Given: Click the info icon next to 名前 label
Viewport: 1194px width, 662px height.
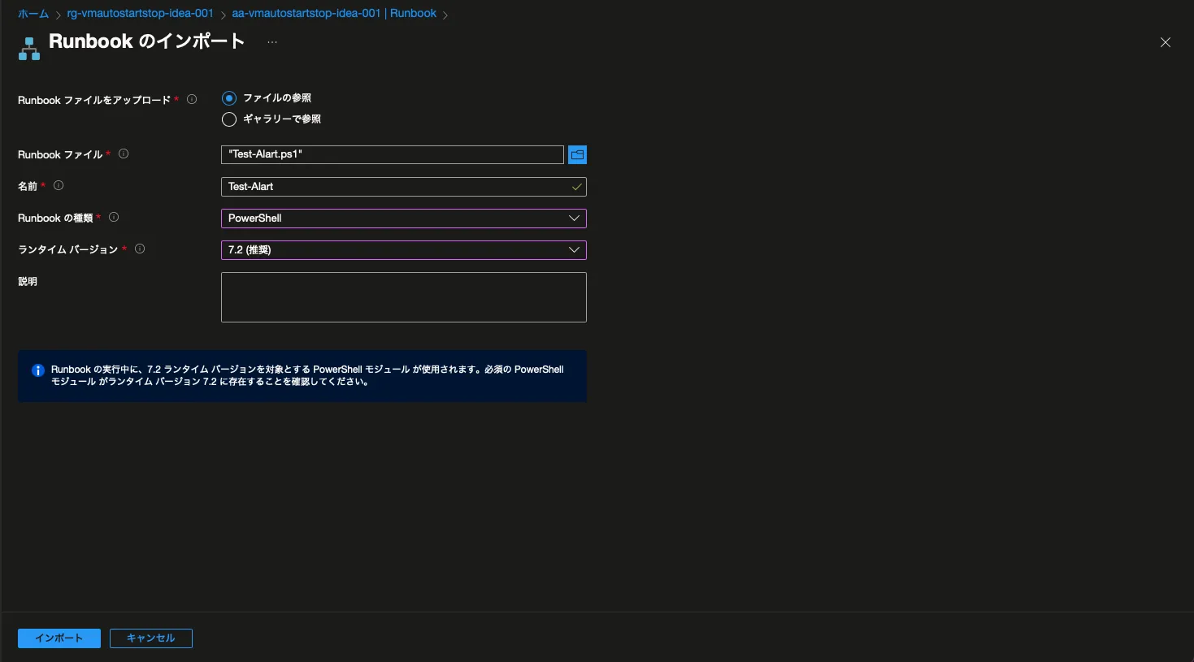Looking at the screenshot, I should (x=59, y=185).
